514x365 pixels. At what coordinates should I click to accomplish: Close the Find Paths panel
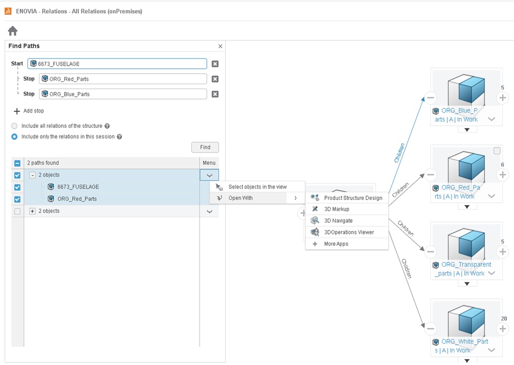pos(220,46)
